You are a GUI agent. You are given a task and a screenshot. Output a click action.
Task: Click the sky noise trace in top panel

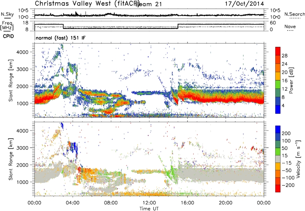point(149,15)
